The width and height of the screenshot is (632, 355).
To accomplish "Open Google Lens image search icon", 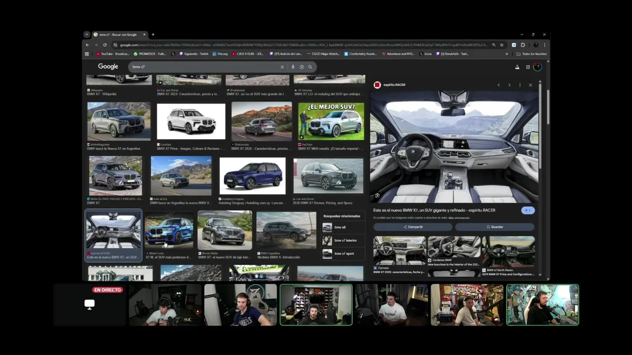I will (x=302, y=67).
